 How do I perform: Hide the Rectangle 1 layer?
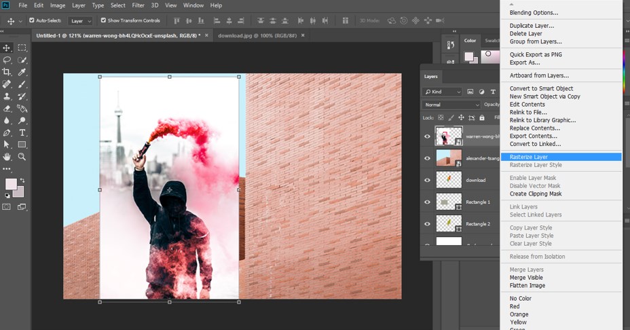(428, 202)
